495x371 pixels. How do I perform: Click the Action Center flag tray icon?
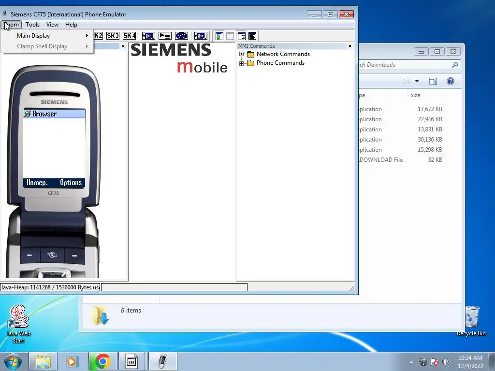(435, 362)
